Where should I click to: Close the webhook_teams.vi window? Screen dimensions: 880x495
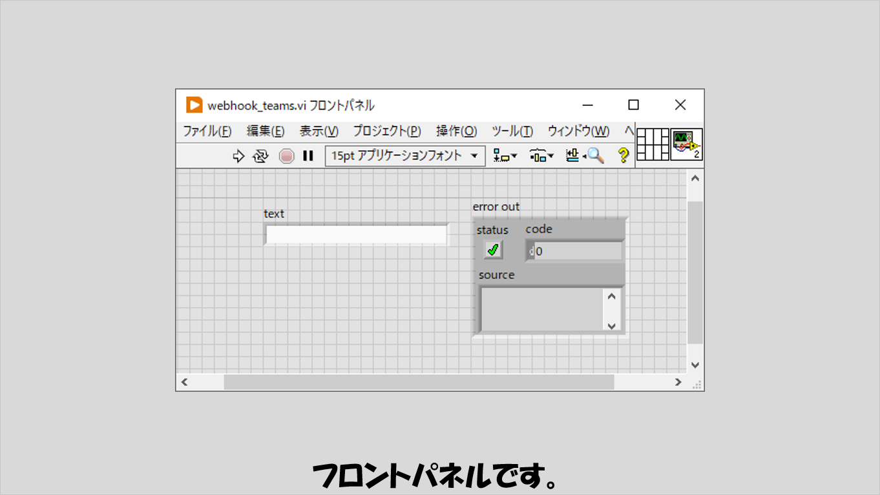pyautogui.click(x=680, y=105)
